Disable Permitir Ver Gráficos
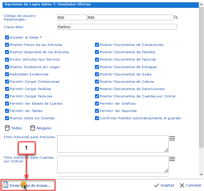204x191 pixels. click(x=97, y=104)
